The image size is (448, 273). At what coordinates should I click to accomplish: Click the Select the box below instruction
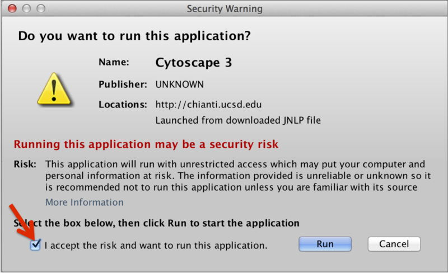(157, 223)
